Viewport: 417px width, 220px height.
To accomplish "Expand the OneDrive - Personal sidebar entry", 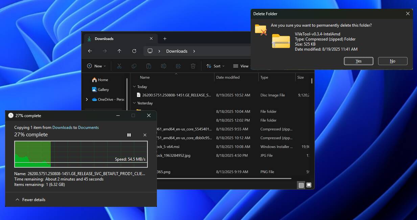I will 87,100.
